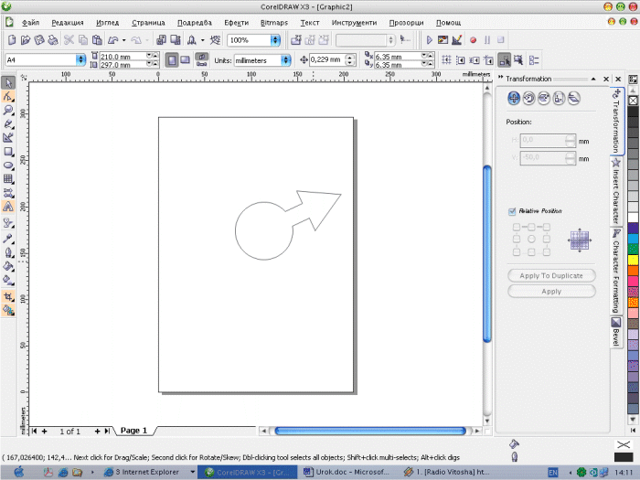The width and height of the screenshot is (640, 480).
Task: Select the Freehand tool in toolbox
Action: point(8,124)
